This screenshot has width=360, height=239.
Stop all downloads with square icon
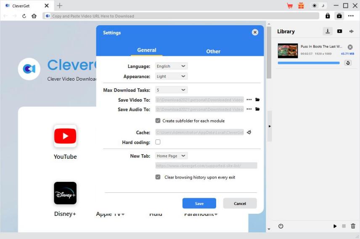tap(344, 226)
